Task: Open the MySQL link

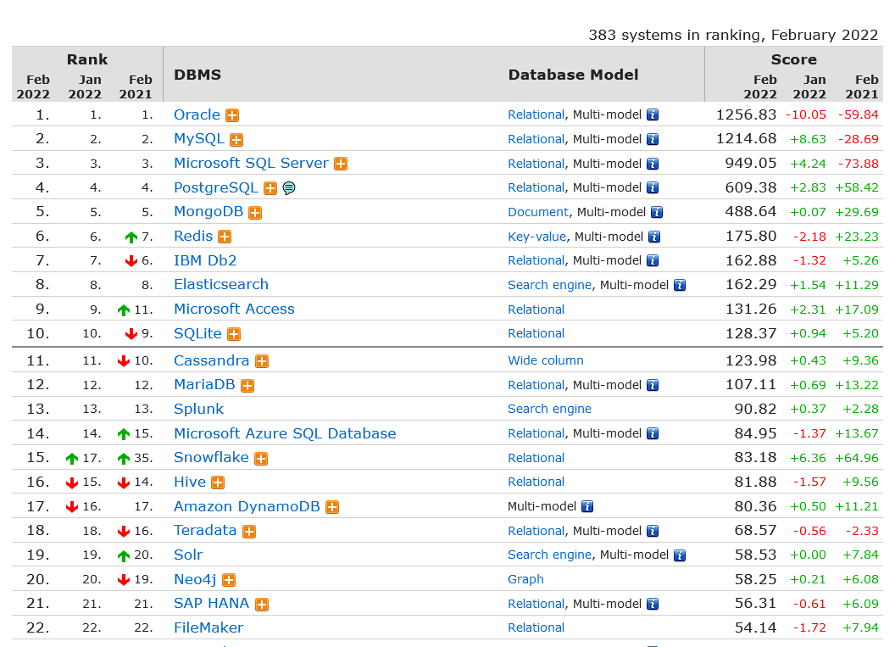Action: point(199,139)
